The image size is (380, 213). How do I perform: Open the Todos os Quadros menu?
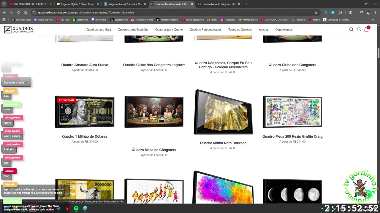click(240, 30)
